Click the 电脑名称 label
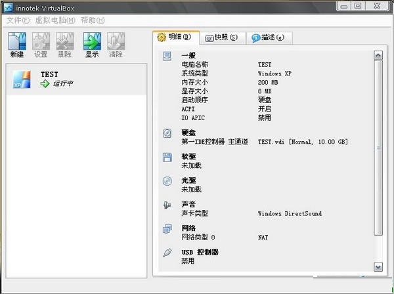This screenshot has height=294, width=394. click(195, 64)
